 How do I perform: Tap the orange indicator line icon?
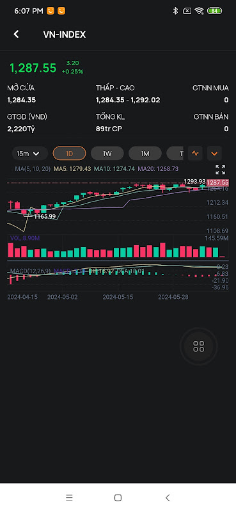(x=195, y=153)
